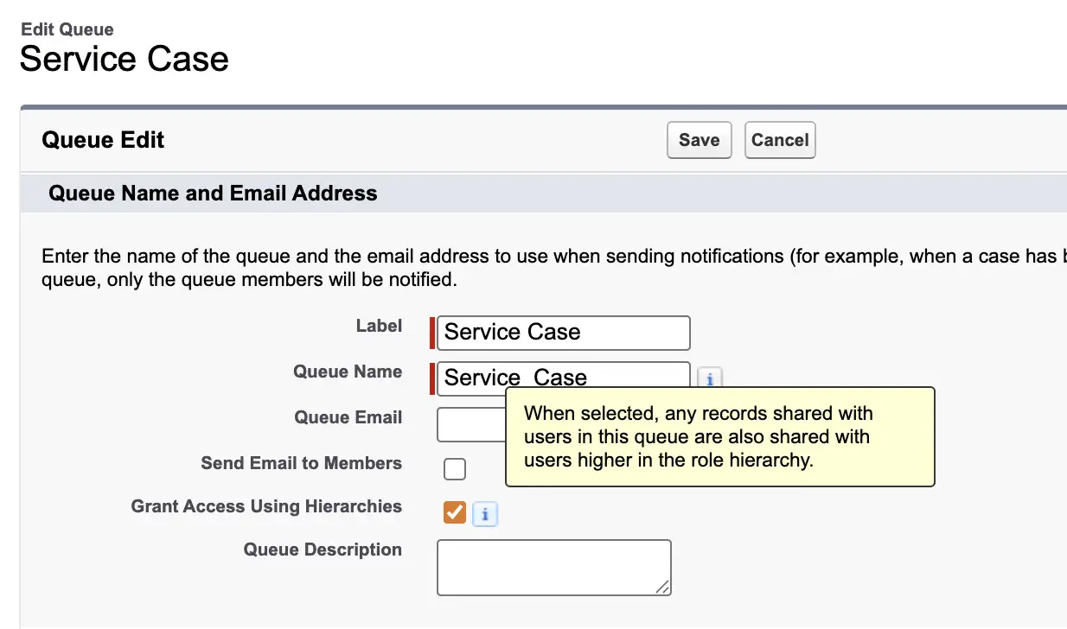Select the Queue Email input box
This screenshot has width=1067, height=629.
[471, 424]
